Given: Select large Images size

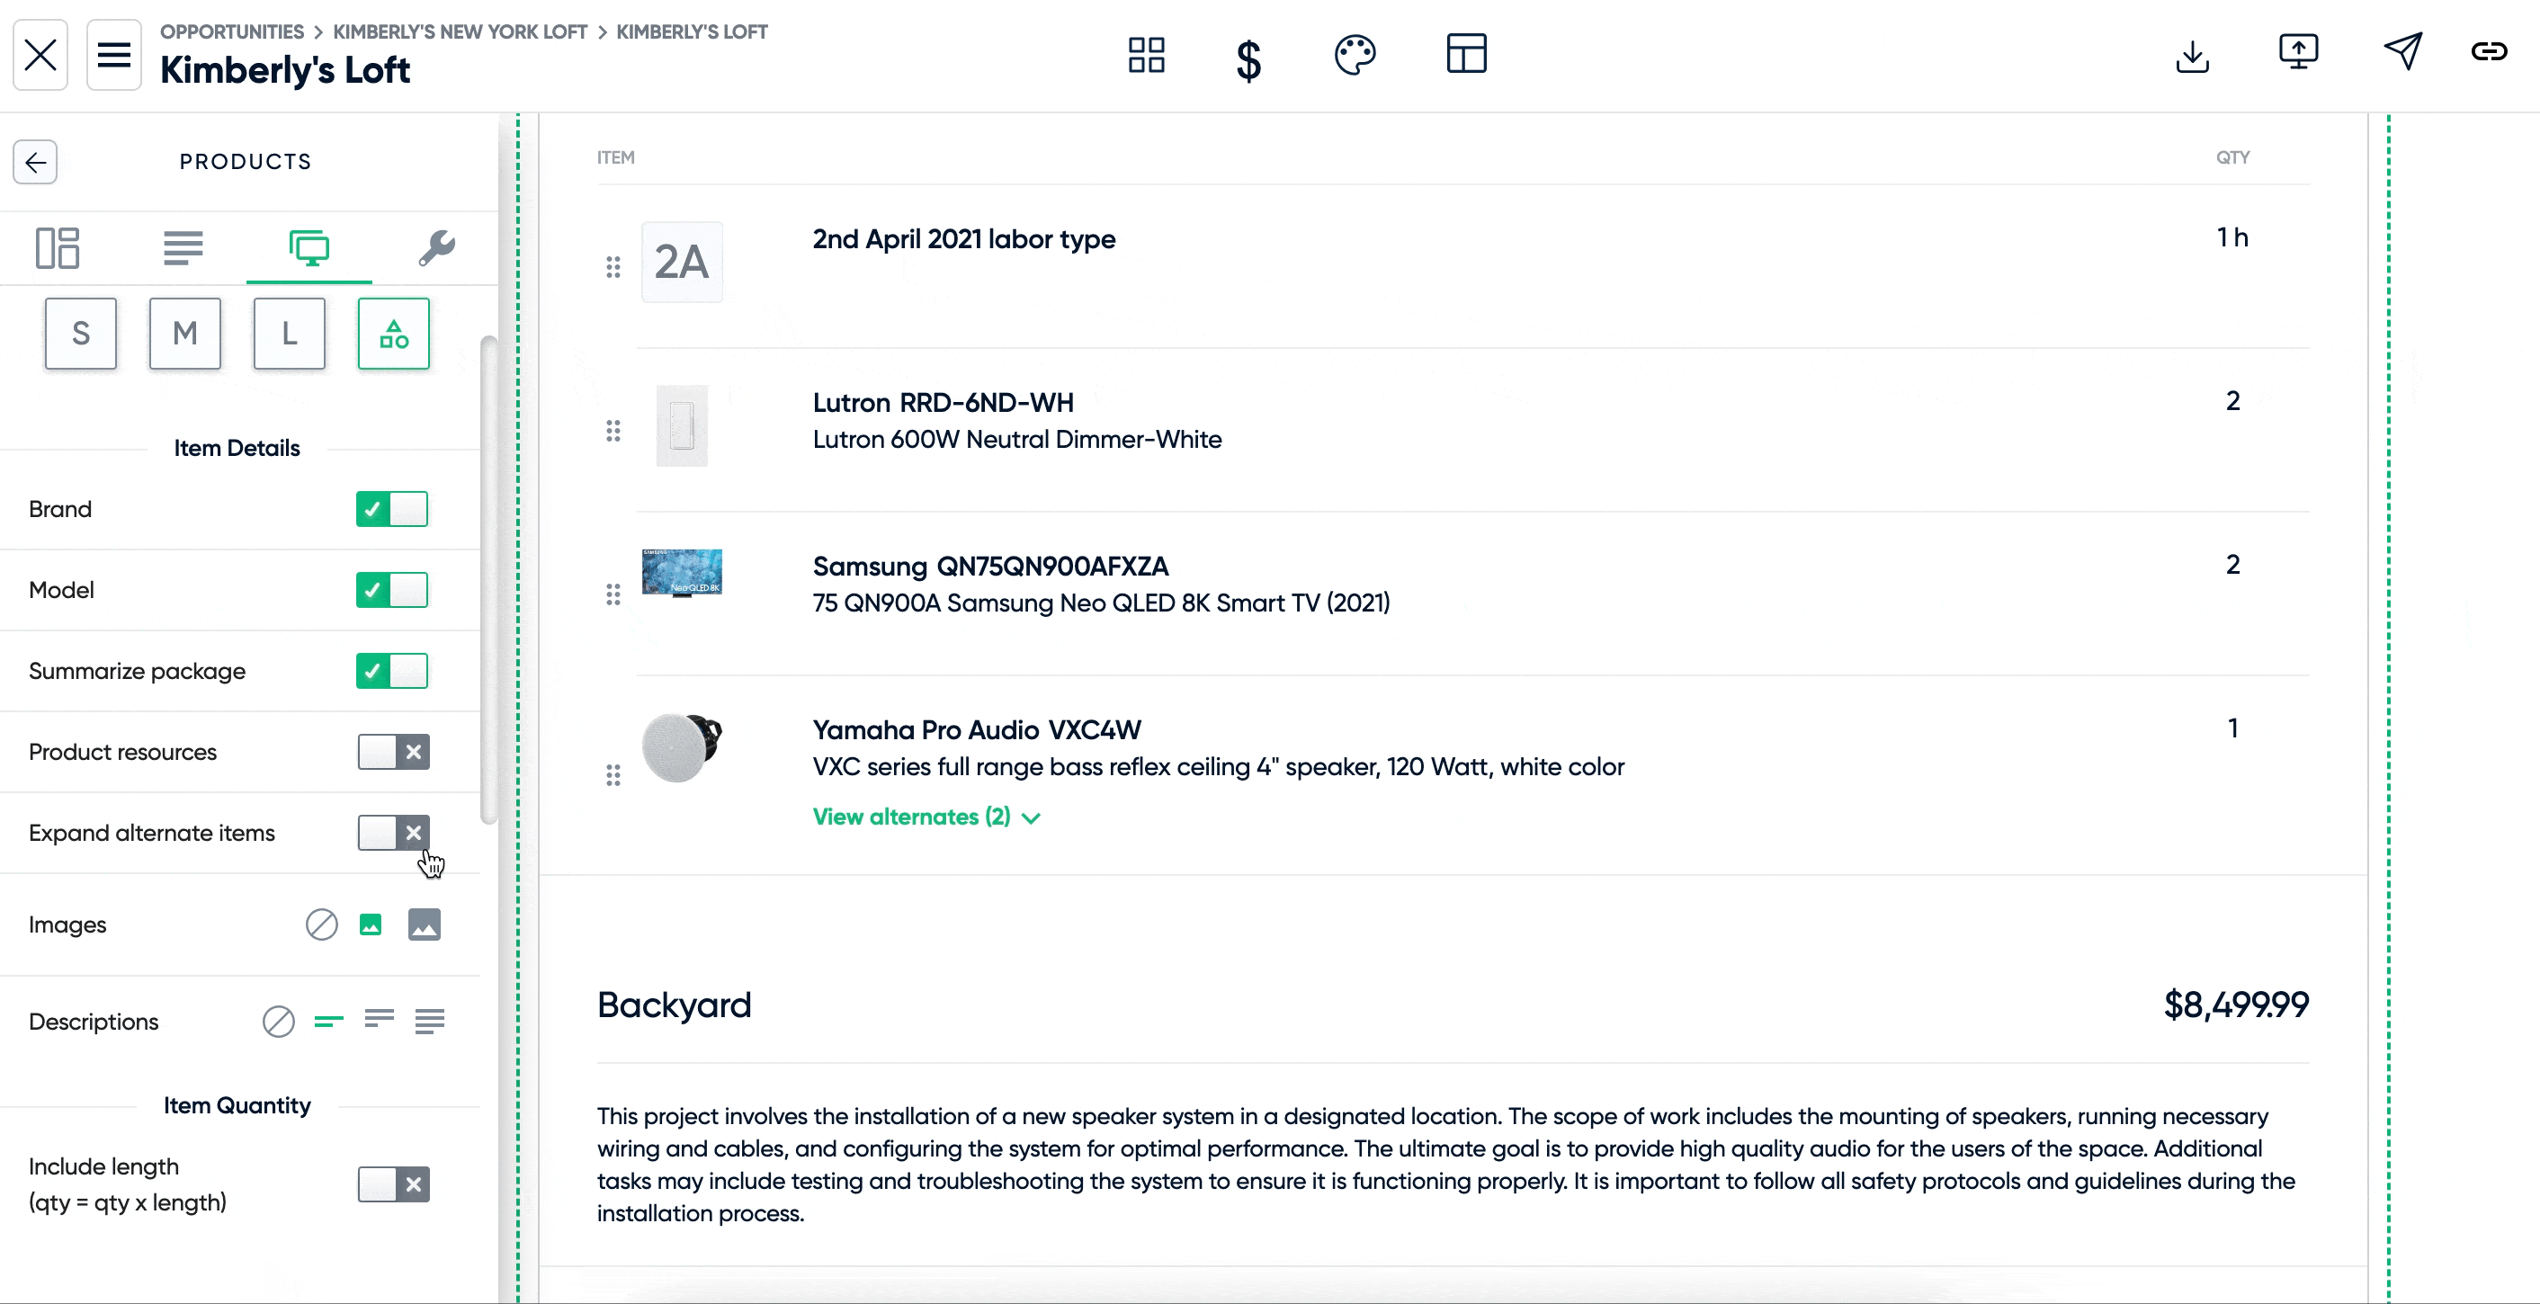Looking at the screenshot, I should 424,924.
